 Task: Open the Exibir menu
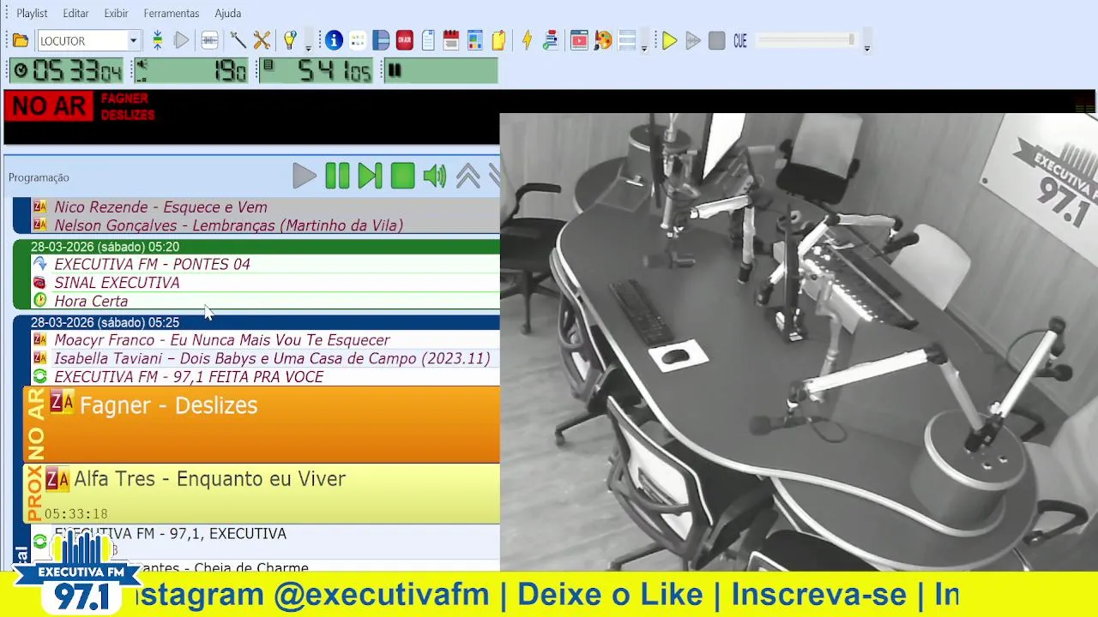click(x=116, y=13)
